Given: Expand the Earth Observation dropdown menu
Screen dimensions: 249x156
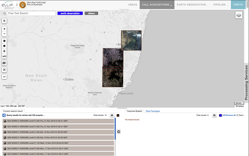Looking at the screenshot, I should click(x=193, y=5).
